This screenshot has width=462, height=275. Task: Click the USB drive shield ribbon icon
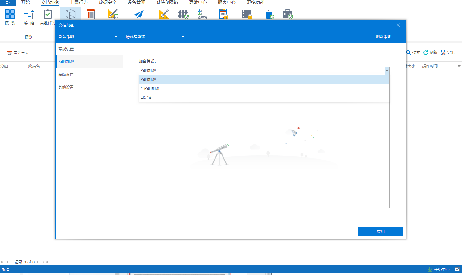click(x=271, y=14)
